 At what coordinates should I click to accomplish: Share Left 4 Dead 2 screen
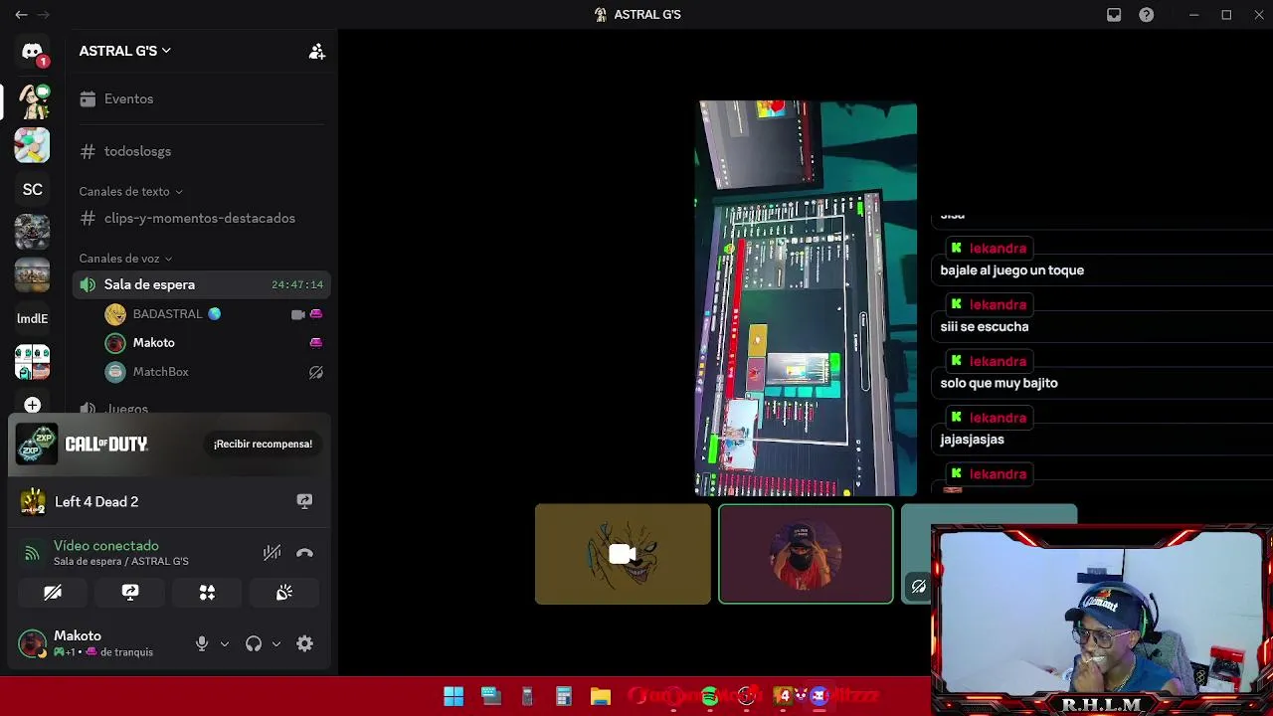(304, 501)
